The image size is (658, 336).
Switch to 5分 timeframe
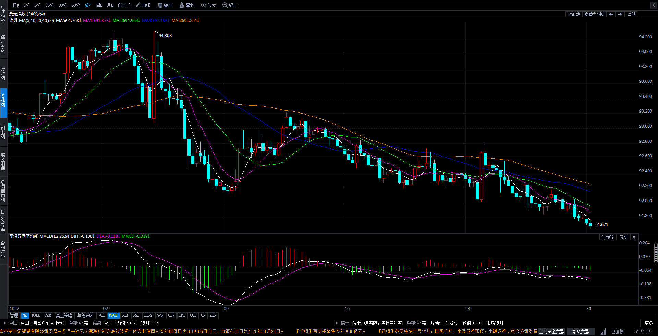pos(38,5)
